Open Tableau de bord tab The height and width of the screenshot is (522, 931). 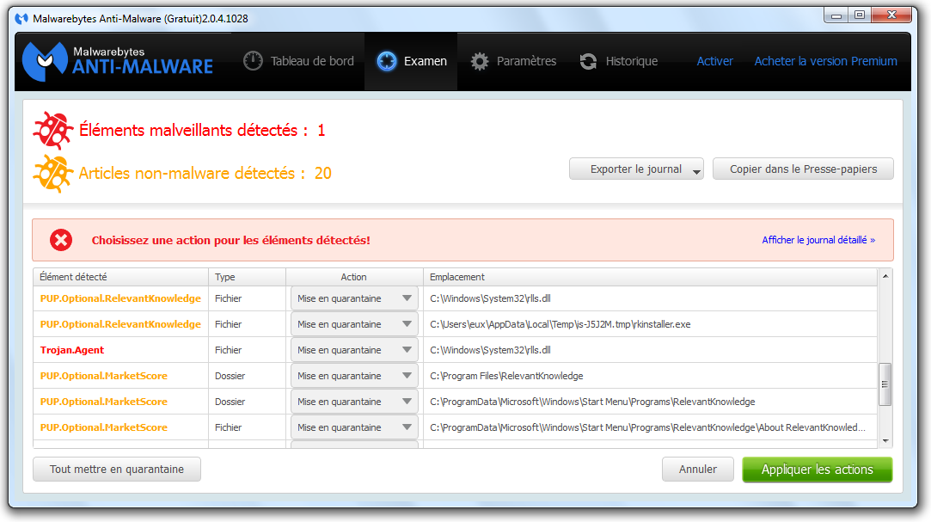coord(298,61)
